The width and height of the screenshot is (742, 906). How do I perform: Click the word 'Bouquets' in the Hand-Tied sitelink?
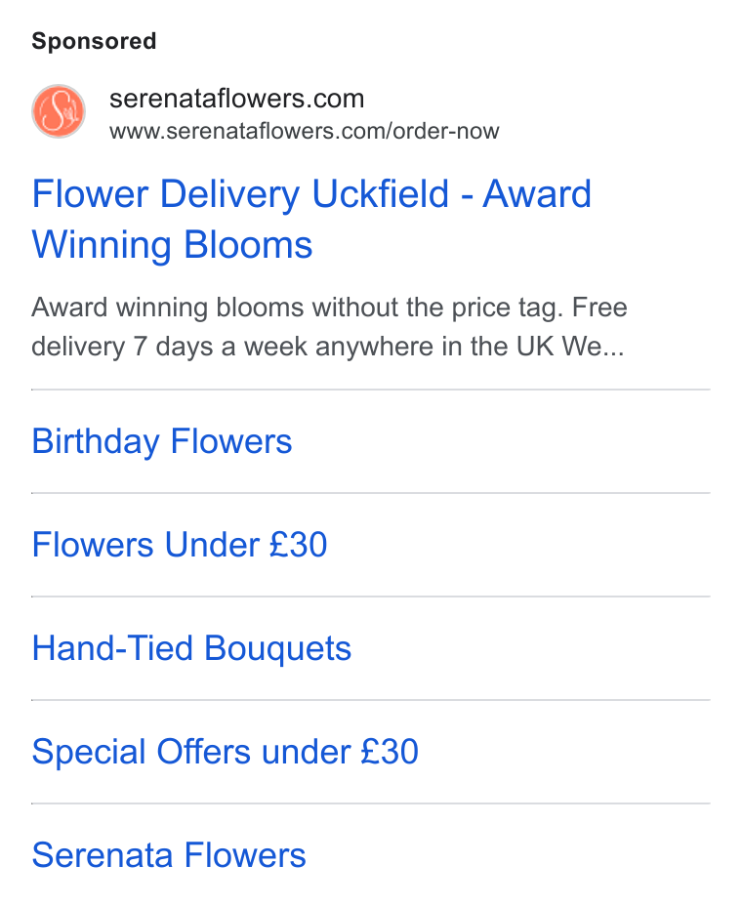pyautogui.click(x=278, y=648)
